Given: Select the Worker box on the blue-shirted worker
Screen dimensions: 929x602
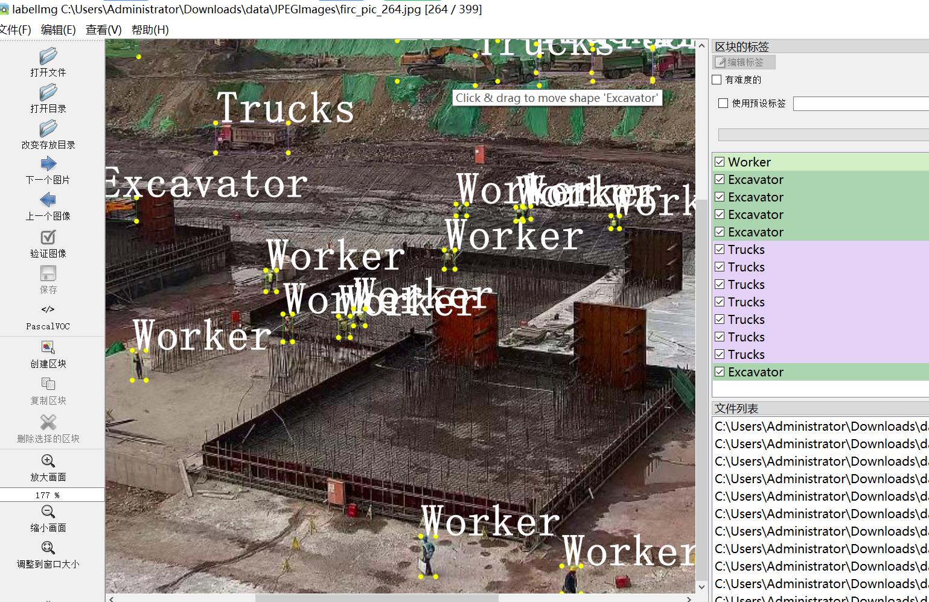Looking at the screenshot, I should tap(428, 556).
